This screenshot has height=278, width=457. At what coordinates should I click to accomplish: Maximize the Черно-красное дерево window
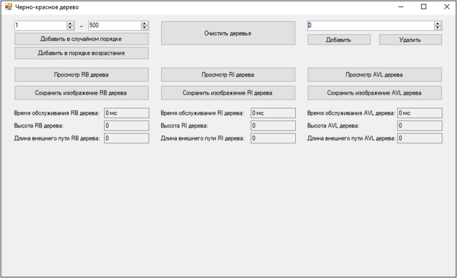[x=424, y=7]
